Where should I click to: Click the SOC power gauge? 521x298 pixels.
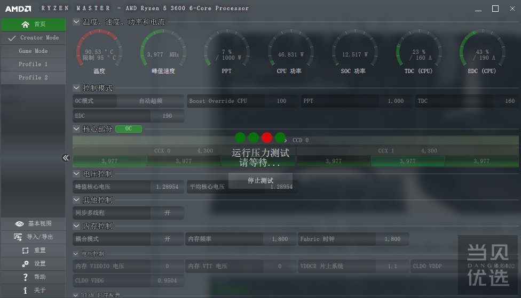click(x=354, y=48)
